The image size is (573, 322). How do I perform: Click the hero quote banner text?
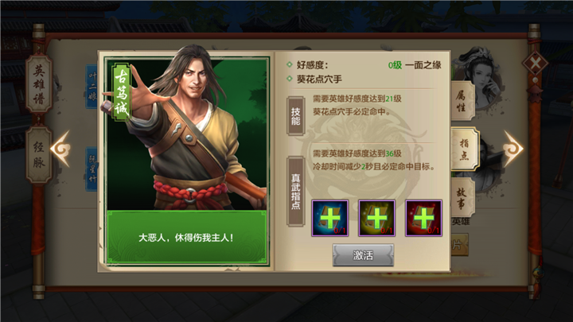click(186, 238)
